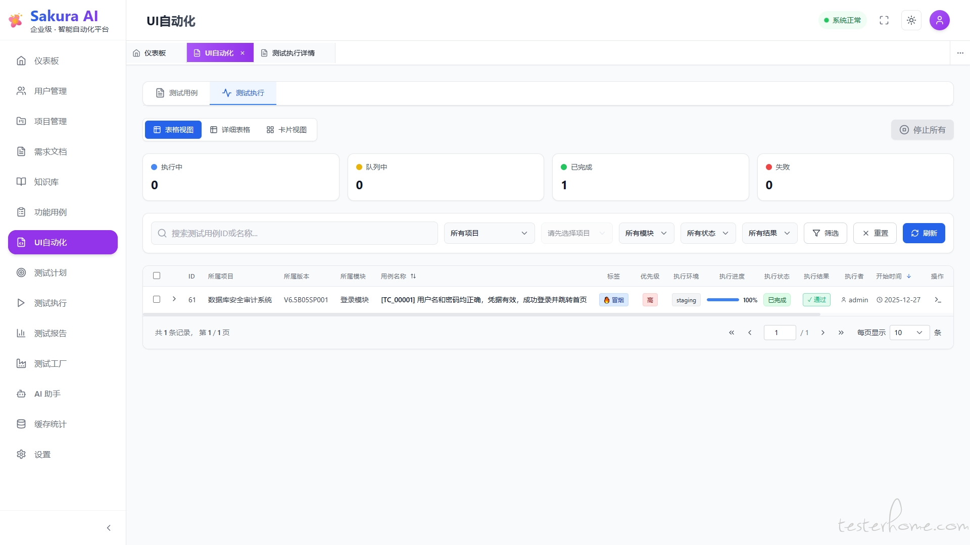The width and height of the screenshot is (970, 545).
Task: Select the checkbox for row 61
Action: [x=157, y=299]
